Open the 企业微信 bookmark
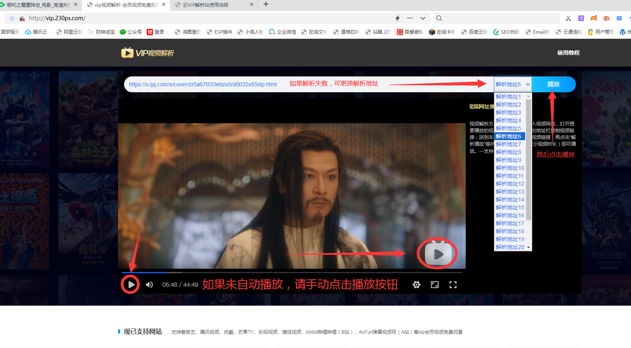The width and height of the screenshot is (631, 348). 283,32
